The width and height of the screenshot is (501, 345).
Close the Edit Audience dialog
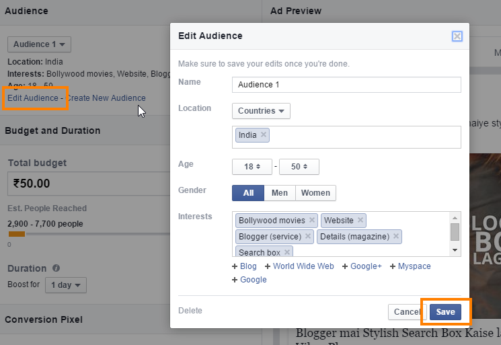(x=457, y=36)
